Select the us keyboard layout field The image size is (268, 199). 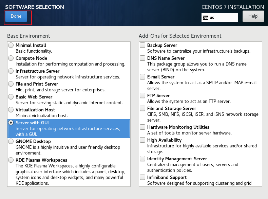[x=219, y=18]
